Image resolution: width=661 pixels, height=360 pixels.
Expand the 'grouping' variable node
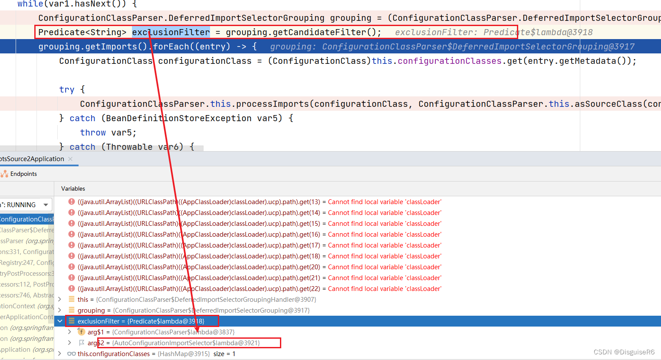60,310
